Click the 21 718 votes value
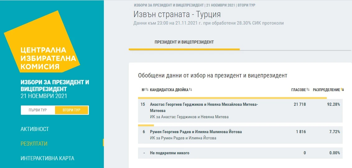 (x=299, y=105)
